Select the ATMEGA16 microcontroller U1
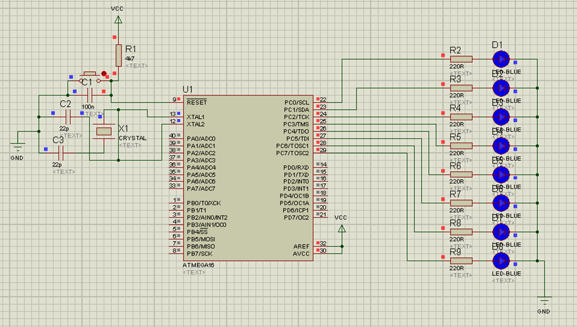 coord(246,179)
